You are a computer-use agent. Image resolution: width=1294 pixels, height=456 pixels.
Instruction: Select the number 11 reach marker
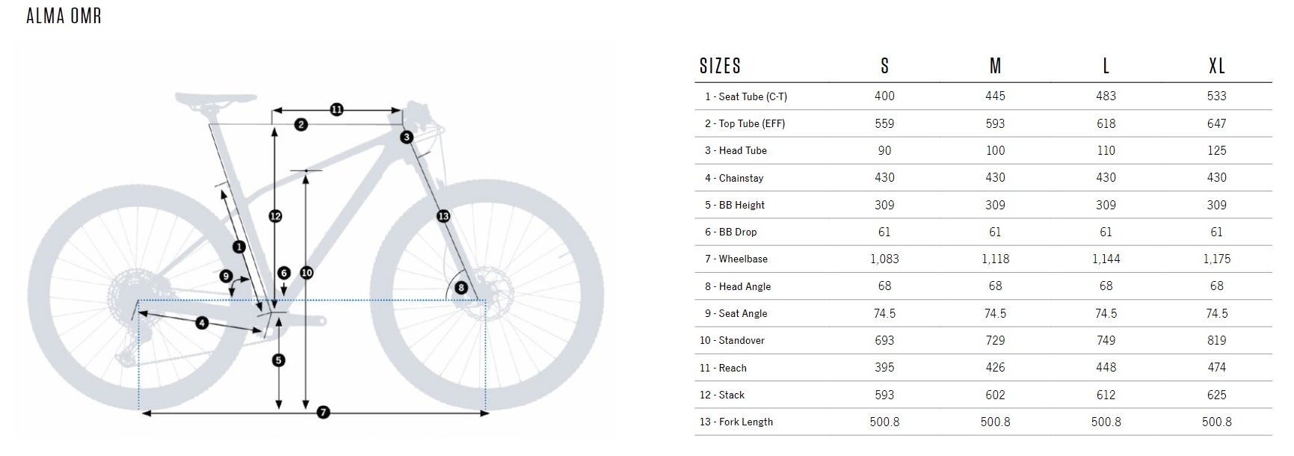pos(337,110)
